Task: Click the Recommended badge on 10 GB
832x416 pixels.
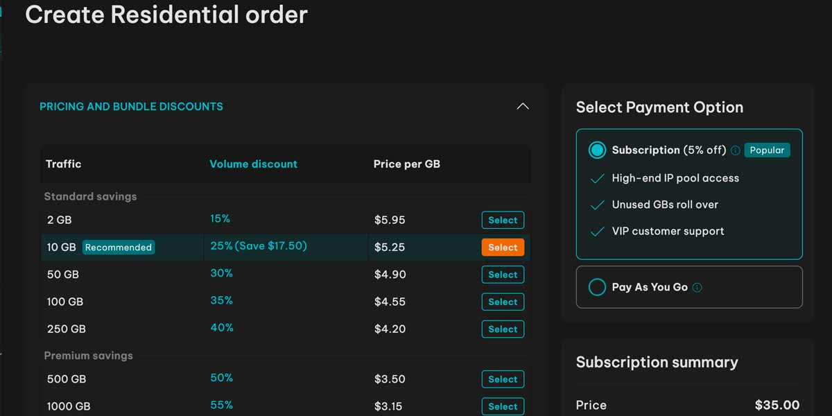Action: (x=118, y=248)
